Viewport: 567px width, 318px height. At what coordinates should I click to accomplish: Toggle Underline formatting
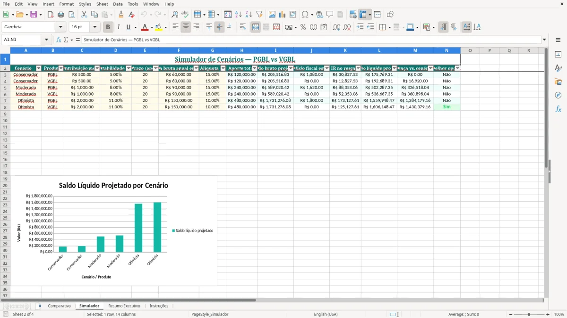(129, 27)
